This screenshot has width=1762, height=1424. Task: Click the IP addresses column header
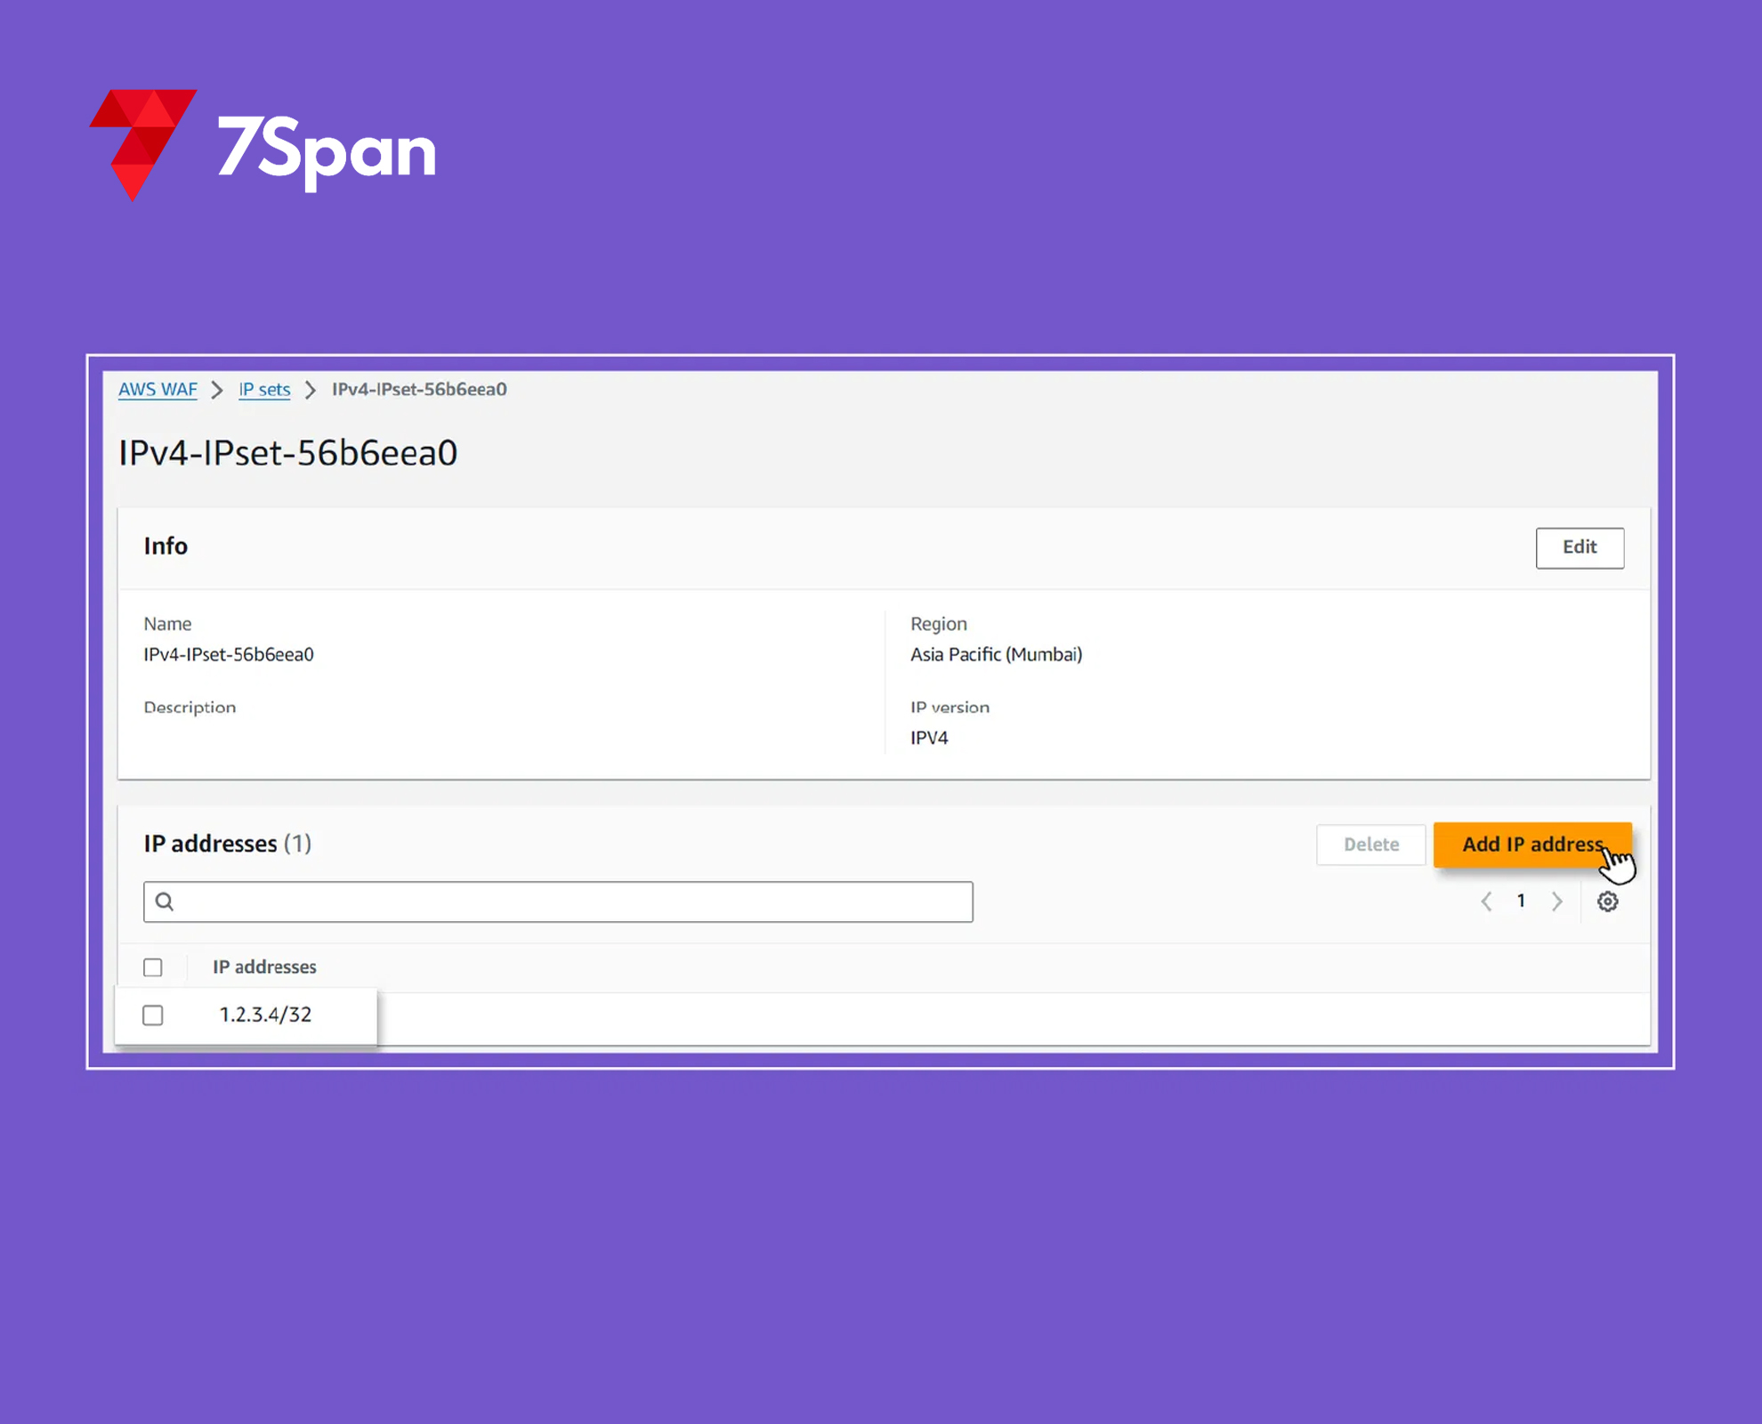tap(264, 967)
